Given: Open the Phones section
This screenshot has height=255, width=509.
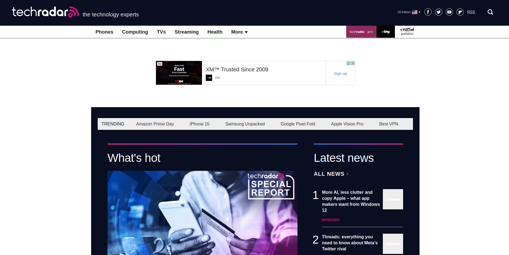Looking at the screenshot, I should [x=104, y=32].
